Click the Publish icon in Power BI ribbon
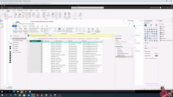 pyautogui.click(x=80, y=15)
